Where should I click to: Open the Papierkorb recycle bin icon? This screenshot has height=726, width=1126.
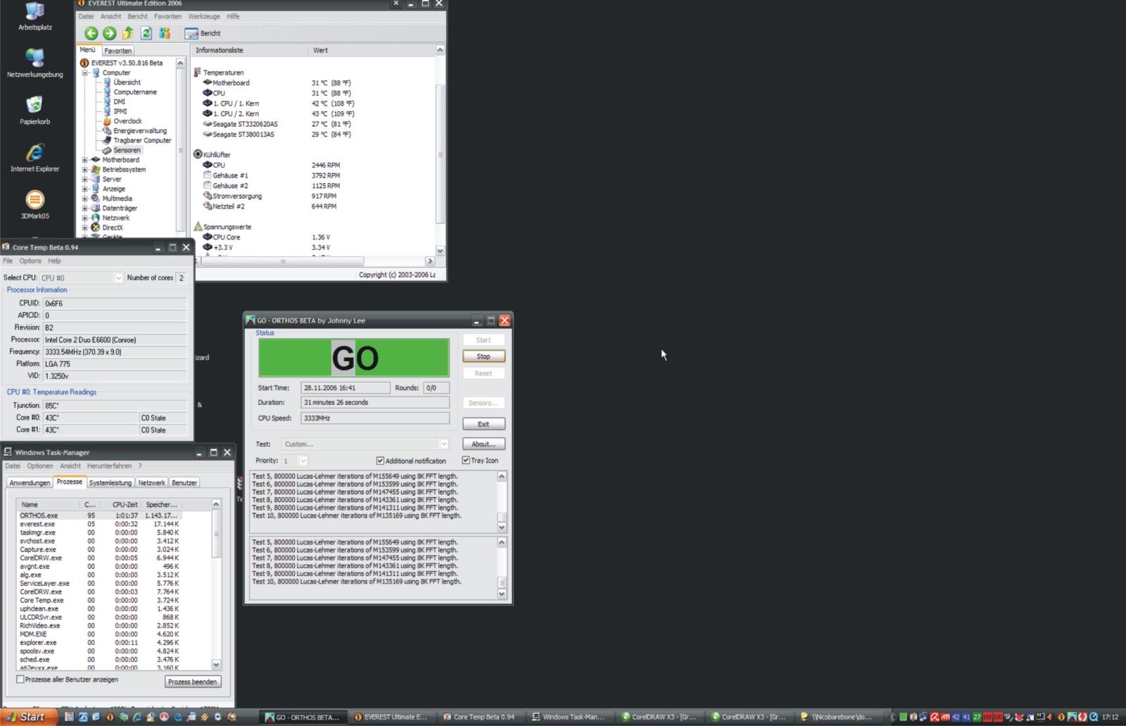click(x=34, y=111)
